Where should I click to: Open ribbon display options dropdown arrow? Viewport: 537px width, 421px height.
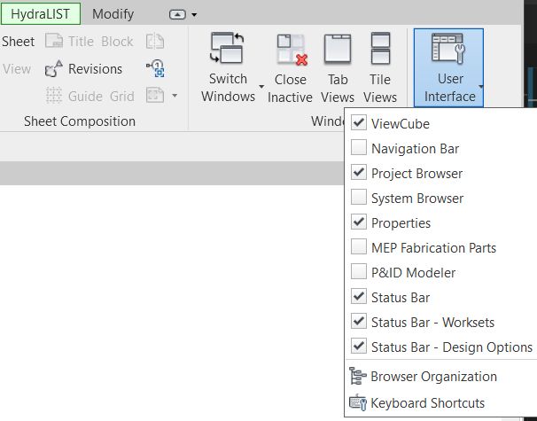point(194,15)
